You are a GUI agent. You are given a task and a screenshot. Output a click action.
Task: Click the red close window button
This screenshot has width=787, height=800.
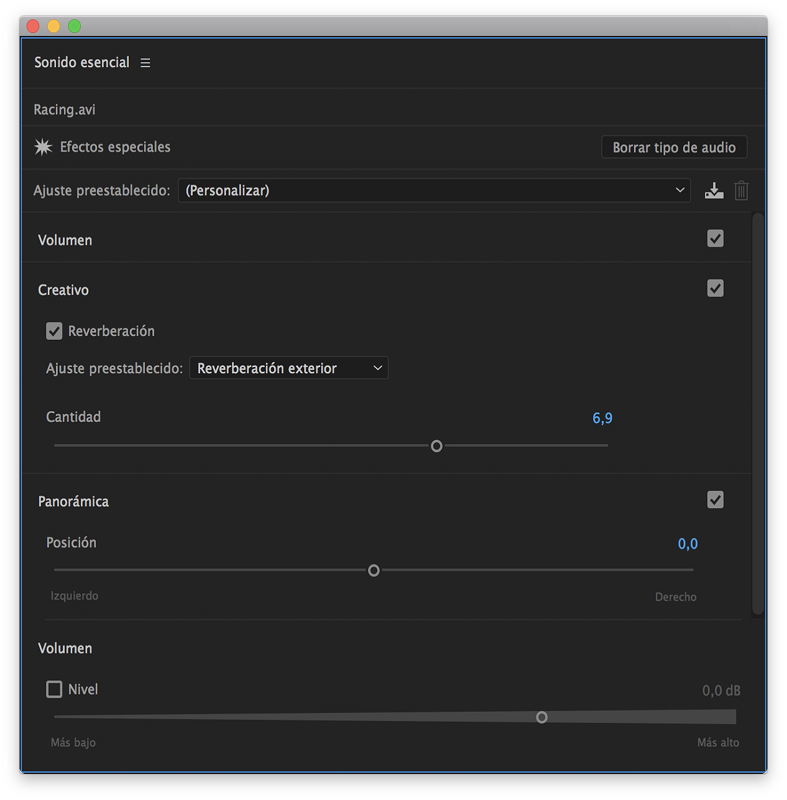(34, 26)
